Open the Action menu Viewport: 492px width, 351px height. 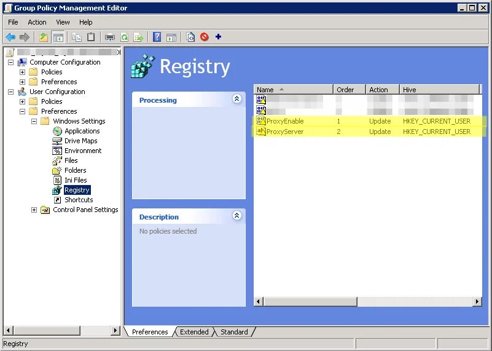point(37,22)
